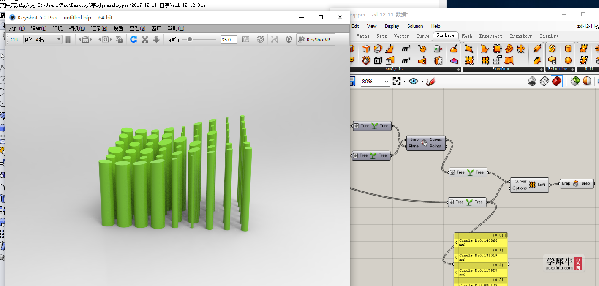Image resolution: width=599 pixels, height=286 pixels.
Task: Expand the Primitive panel dropdown
Action: click(572, 69)
